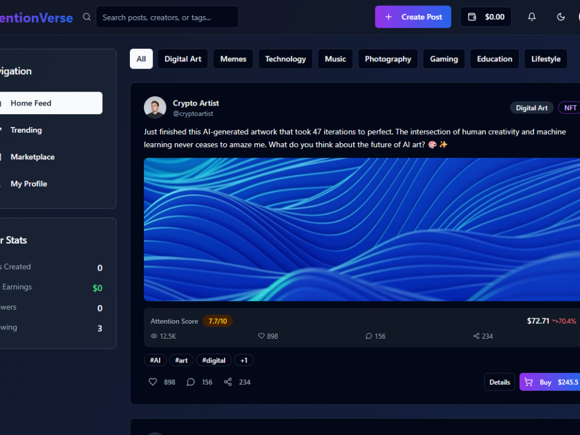Click the search magnifier icon
This screenshot has width=580, height=435.
(86, 17)
